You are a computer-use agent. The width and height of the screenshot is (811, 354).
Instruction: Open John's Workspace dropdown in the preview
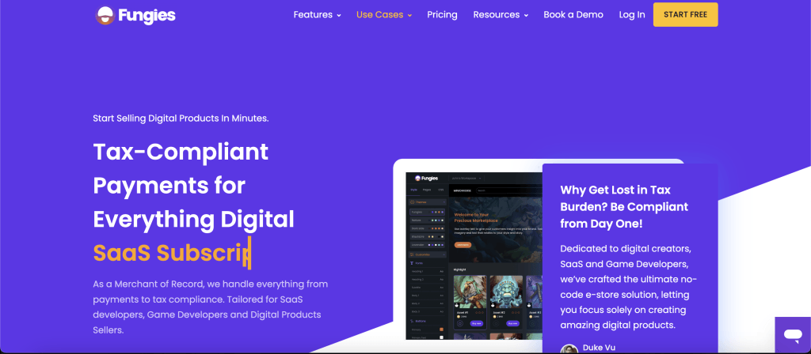466,178
